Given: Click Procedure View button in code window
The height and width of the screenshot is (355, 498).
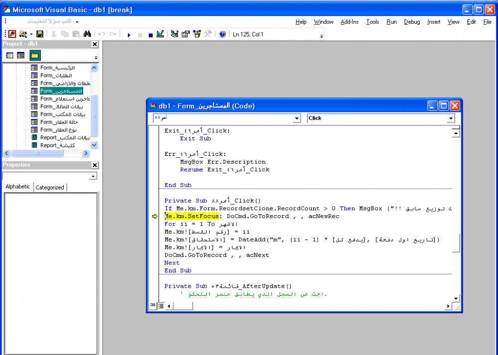Looking at the screenshot, I should 153,306.
